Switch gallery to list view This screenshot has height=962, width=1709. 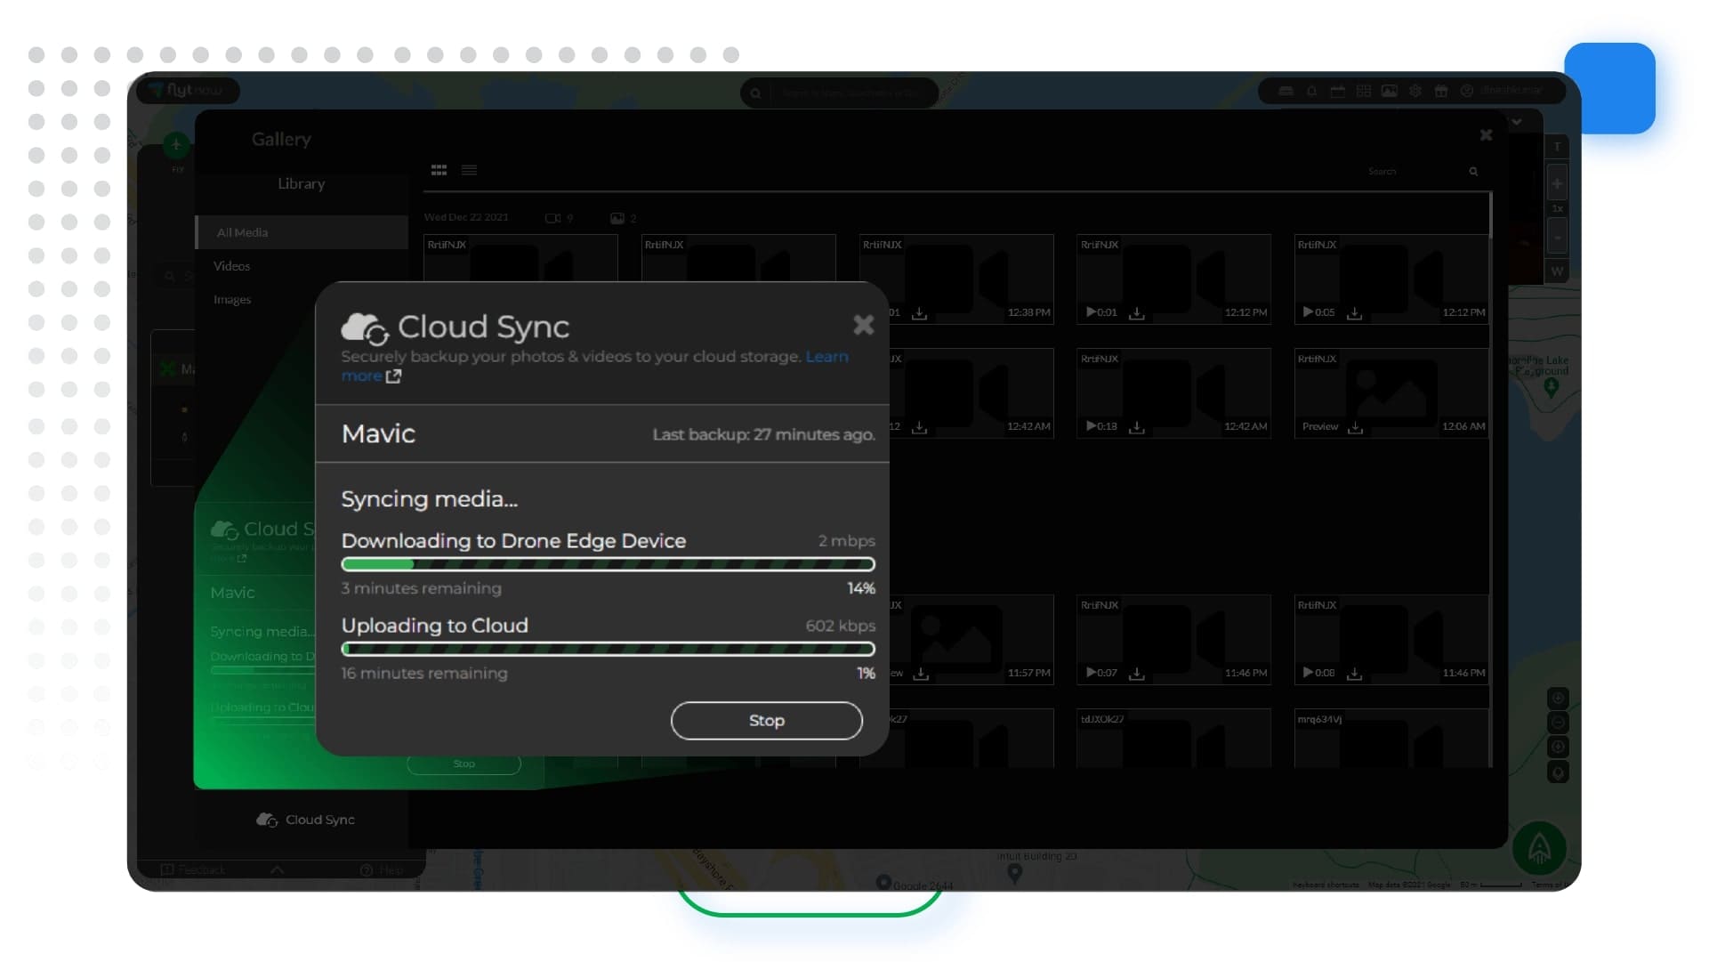click(469, 170)
